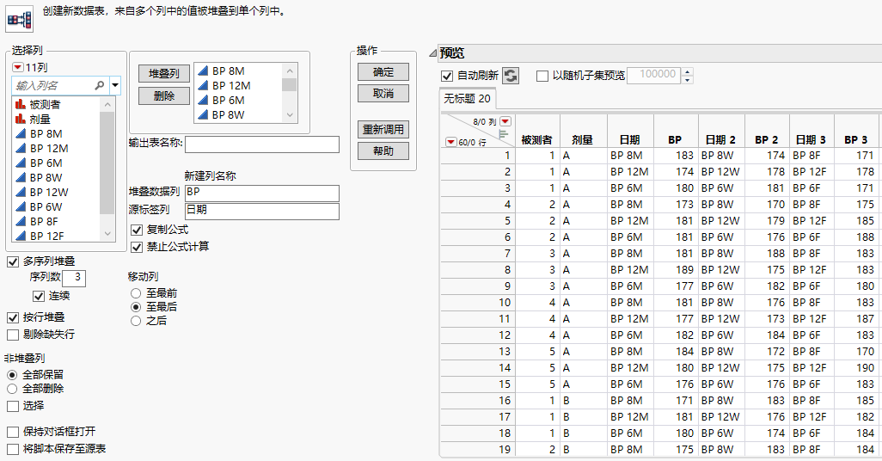Open the red triangle menu for 8/0 列

[x=505, y=121]
